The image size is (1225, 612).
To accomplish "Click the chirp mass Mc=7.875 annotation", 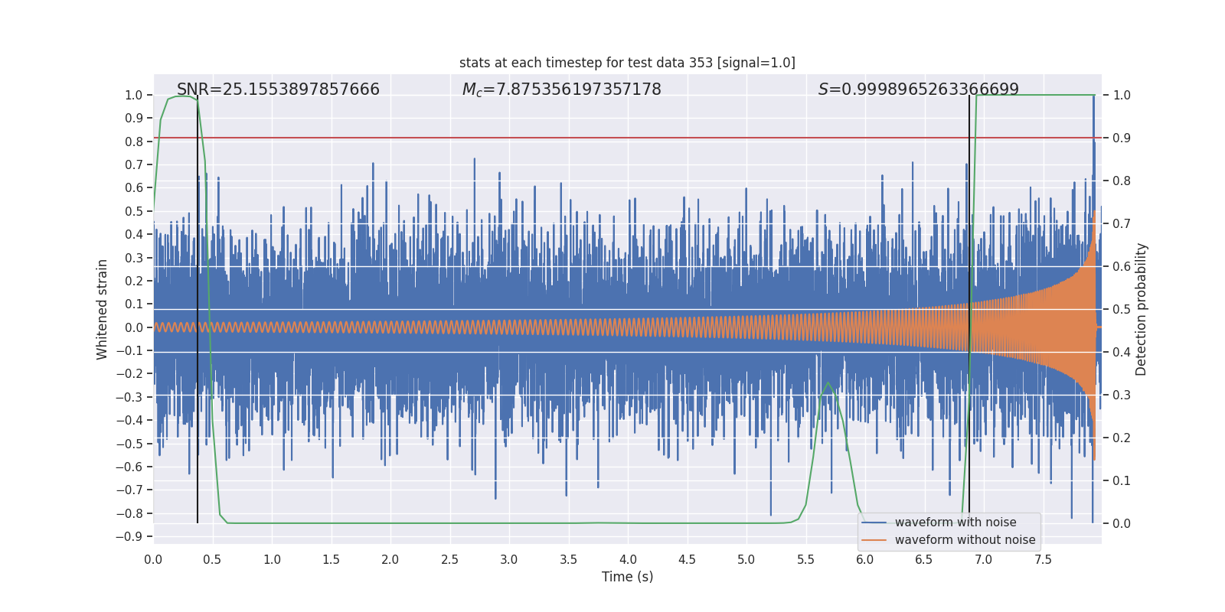I will [x=561, y=90].
